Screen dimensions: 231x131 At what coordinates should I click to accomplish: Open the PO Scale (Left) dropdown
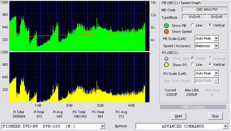[216, 73]
